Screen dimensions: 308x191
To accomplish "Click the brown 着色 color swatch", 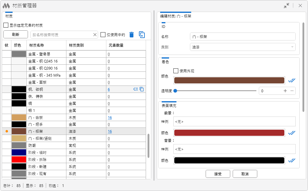I will (x=229, y=80).
